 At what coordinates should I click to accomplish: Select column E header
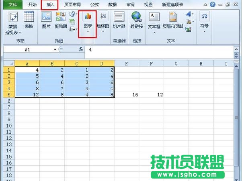point(127,63)
